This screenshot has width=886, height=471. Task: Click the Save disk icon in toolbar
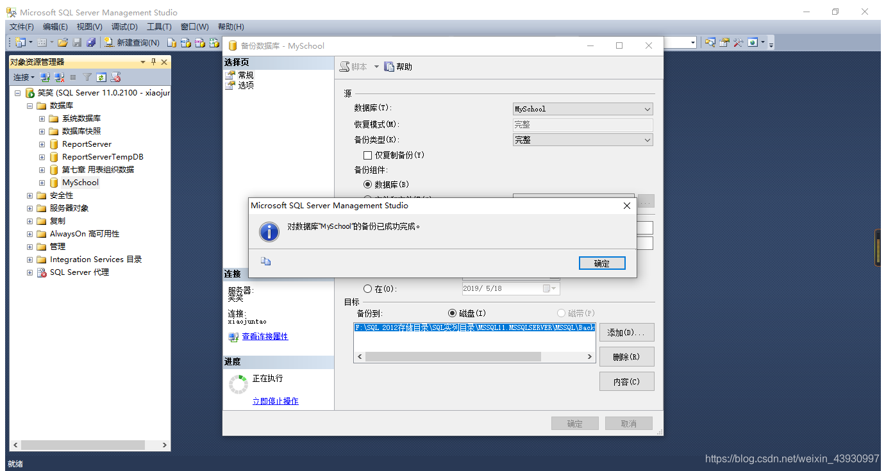coord(77,42)
